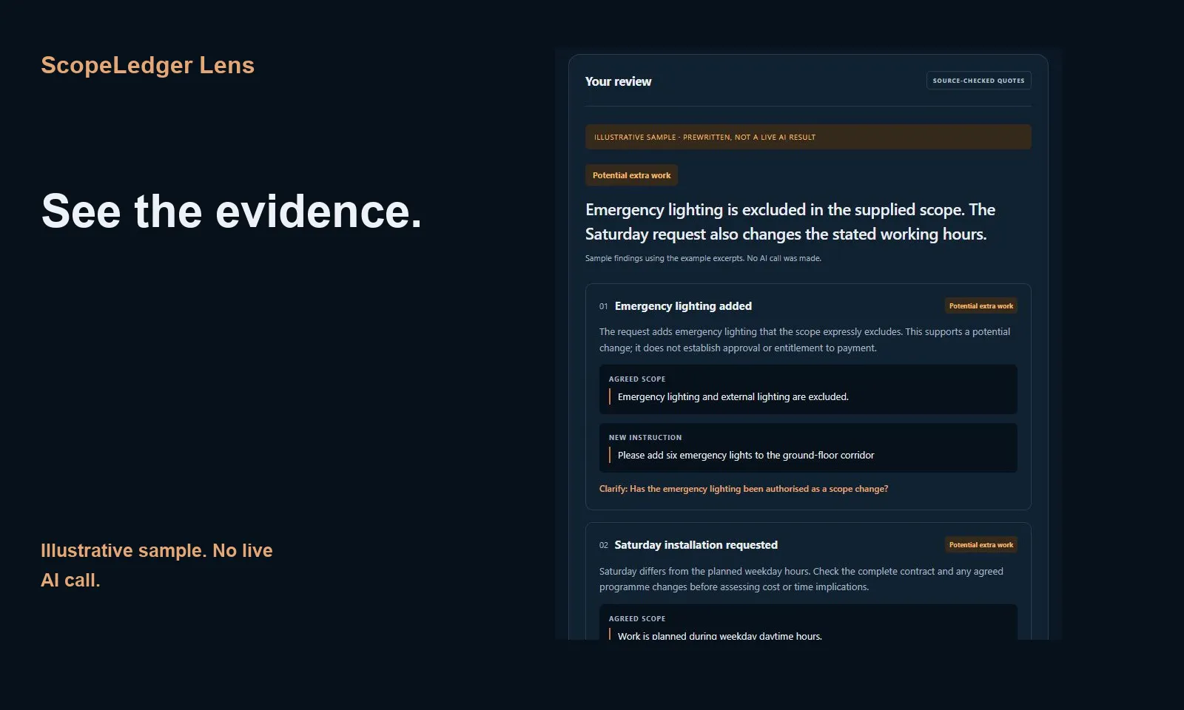Open finding 01 Emergency lighting added
This screenshot has width=1184, height=710.
click(x=683, y=306)
